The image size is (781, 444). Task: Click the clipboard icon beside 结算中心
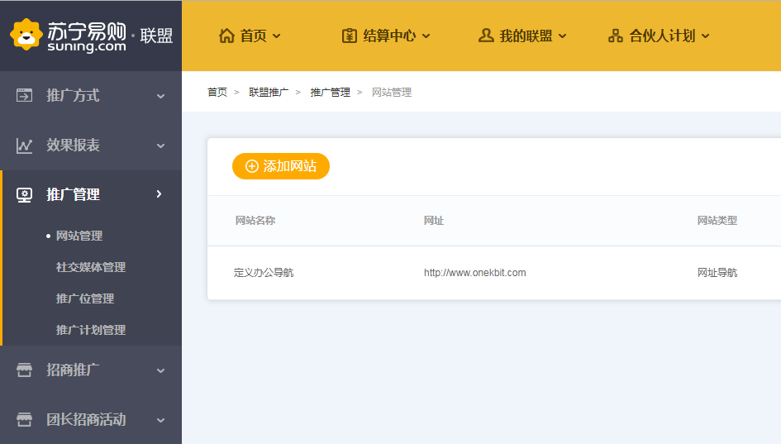click(x=350, y=36)
